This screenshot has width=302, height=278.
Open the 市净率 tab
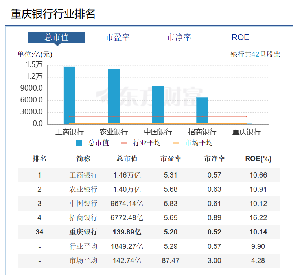pyautogui.click(x=179, y=37)
